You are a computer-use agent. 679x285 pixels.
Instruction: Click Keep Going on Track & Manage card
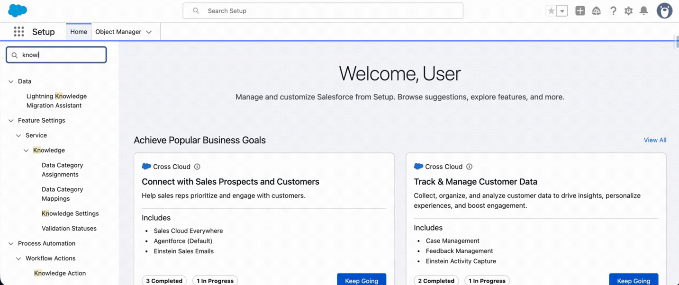pos(634,280)
